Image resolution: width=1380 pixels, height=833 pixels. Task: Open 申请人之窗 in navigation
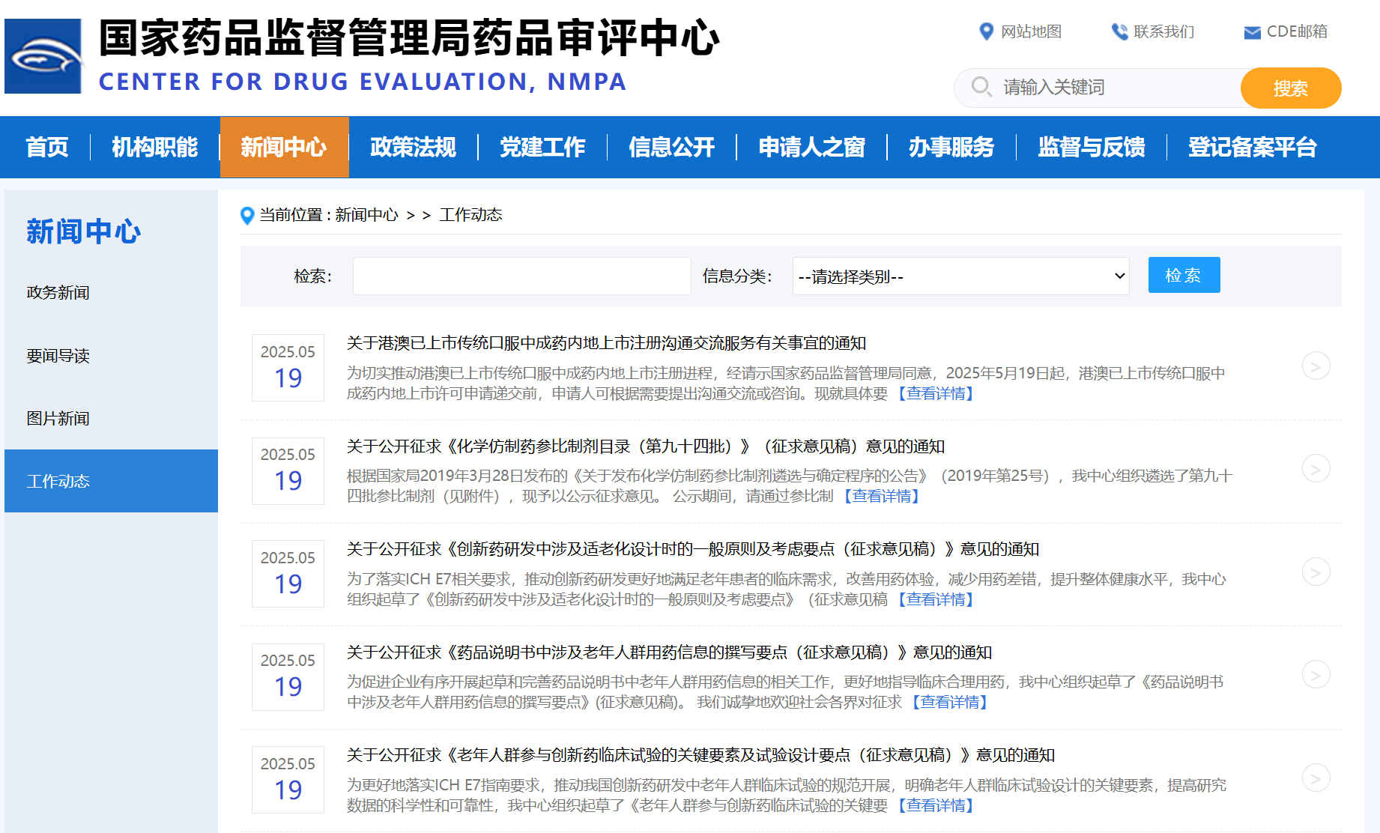(x=812, y=147)
